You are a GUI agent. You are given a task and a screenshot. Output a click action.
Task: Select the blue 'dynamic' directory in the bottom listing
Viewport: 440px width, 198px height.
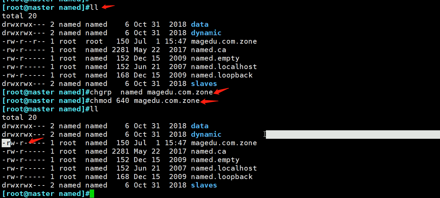pos(206,134)
